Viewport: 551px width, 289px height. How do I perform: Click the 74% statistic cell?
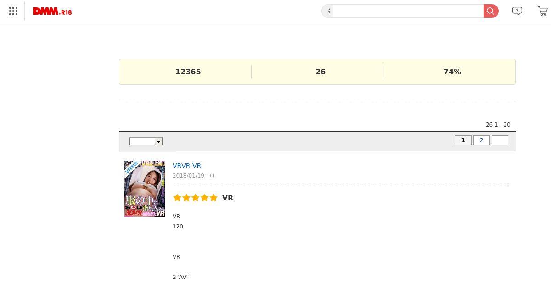(x=452, y=72)
